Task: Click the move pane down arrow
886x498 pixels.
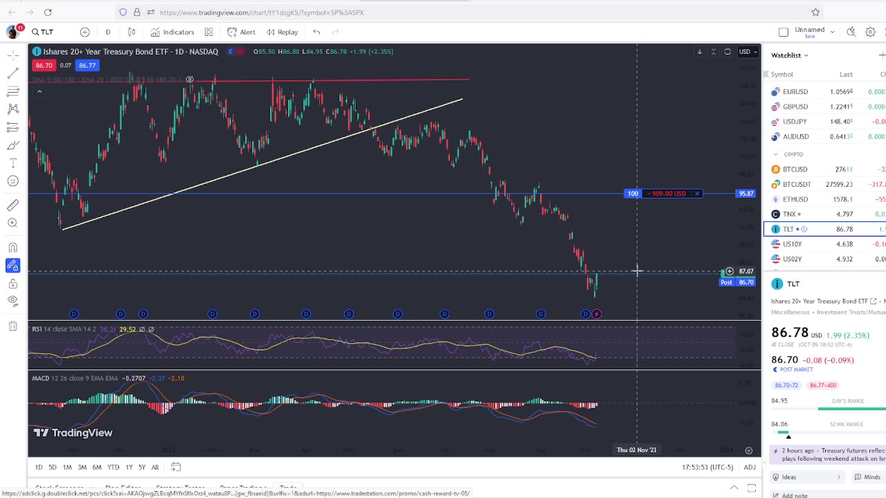Action: coord(699,52)
